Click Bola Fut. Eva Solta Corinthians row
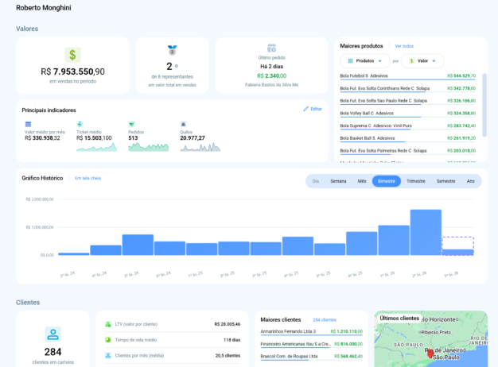This screenshot has width=498, height=367. pos(408,88)
